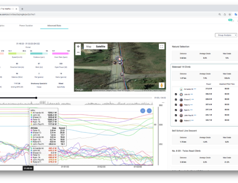
Task: Open the chart three-dot options menu
Action: point(163,102)
